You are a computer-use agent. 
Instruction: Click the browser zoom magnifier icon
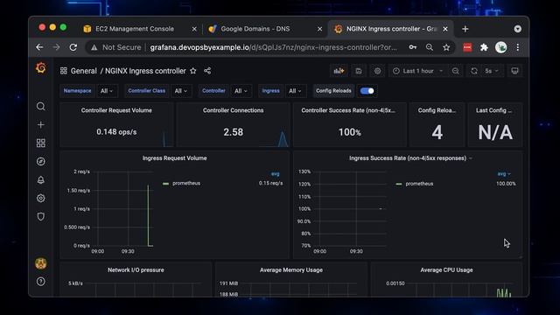coord(430,47)
